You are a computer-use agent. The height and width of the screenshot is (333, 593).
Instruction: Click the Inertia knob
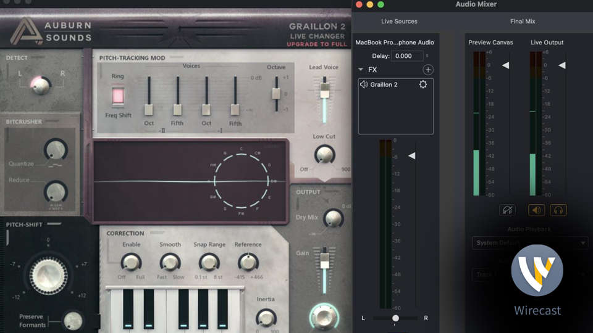click(266, 318)
